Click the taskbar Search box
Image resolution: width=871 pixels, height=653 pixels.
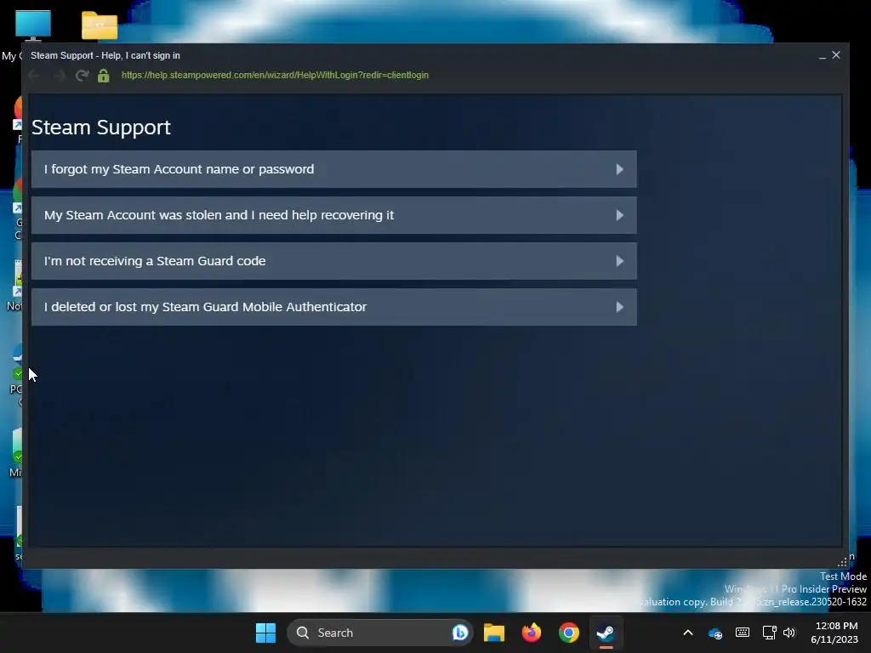[x=380, y=633]
